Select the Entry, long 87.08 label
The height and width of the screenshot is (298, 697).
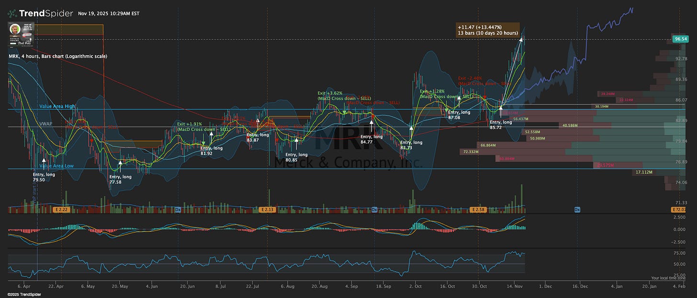click(x=459, y=115)
